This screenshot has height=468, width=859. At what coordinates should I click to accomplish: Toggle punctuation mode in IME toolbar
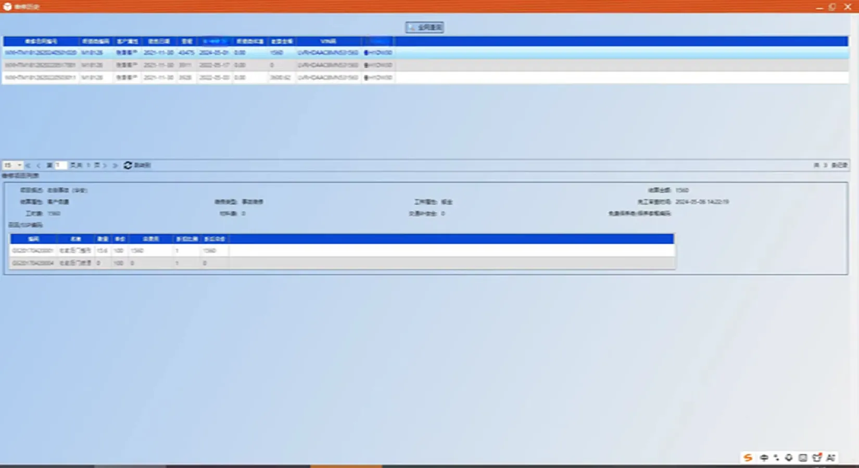tap(776, 458)
